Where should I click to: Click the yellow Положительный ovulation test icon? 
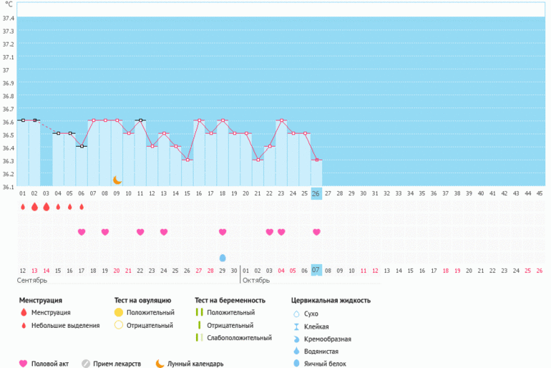119,314
